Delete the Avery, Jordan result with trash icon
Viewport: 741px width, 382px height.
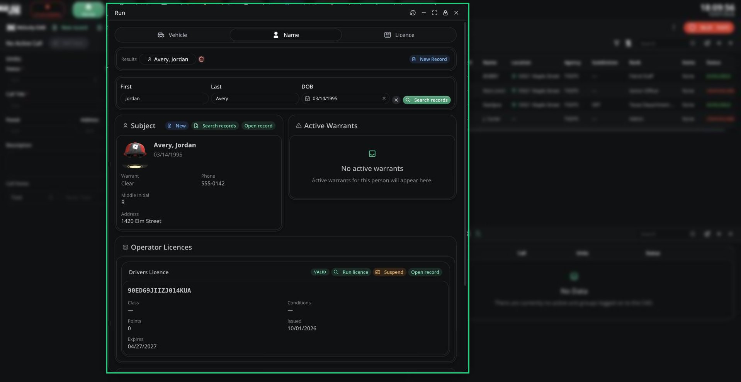[x=201, y=59]
